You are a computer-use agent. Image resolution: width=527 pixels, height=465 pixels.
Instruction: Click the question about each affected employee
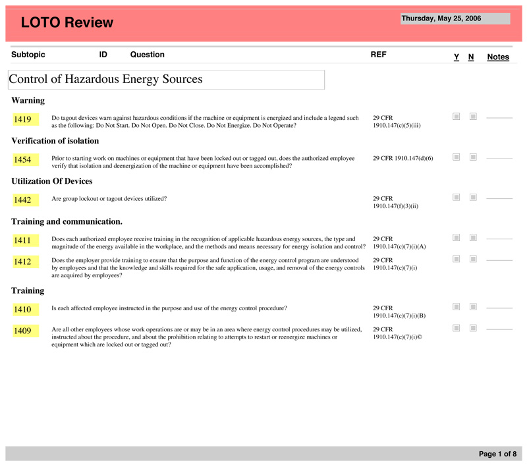(169, 308)
